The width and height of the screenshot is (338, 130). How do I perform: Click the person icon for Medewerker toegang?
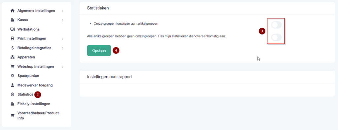coord(12,85)
